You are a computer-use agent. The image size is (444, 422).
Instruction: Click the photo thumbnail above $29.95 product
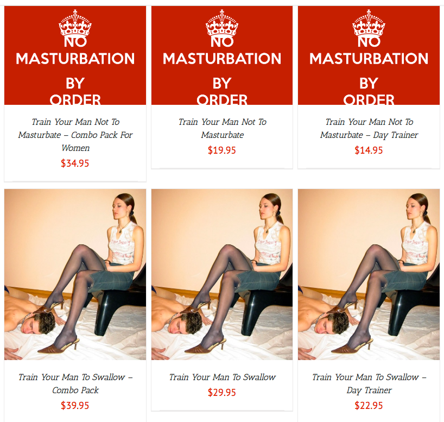coord(222,275)
